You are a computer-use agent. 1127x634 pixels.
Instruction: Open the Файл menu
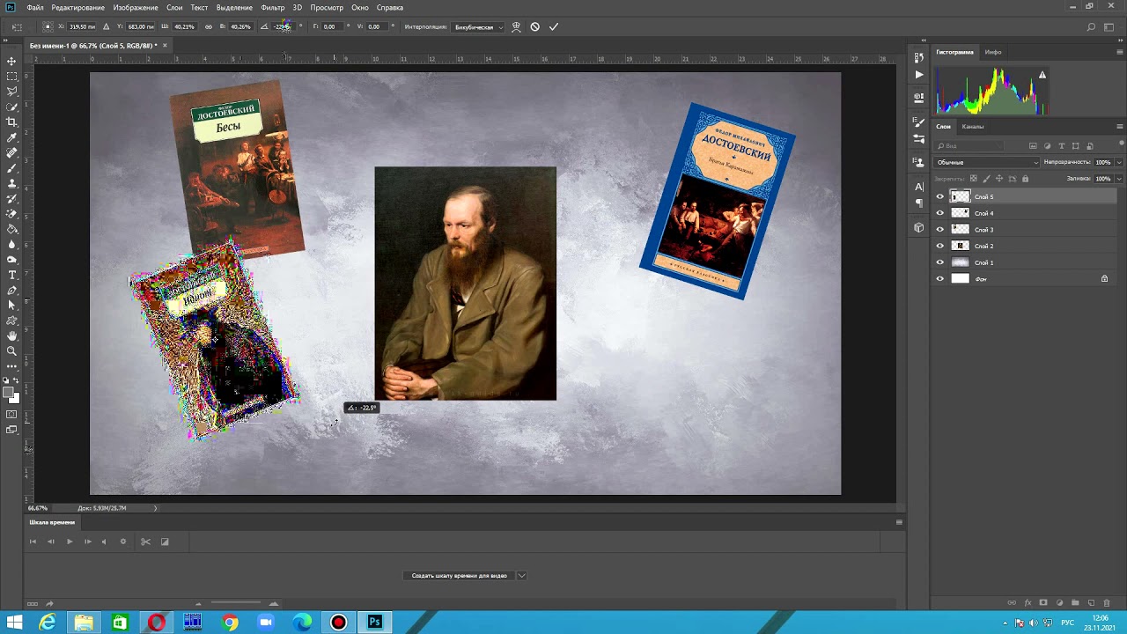coord(35,7)
